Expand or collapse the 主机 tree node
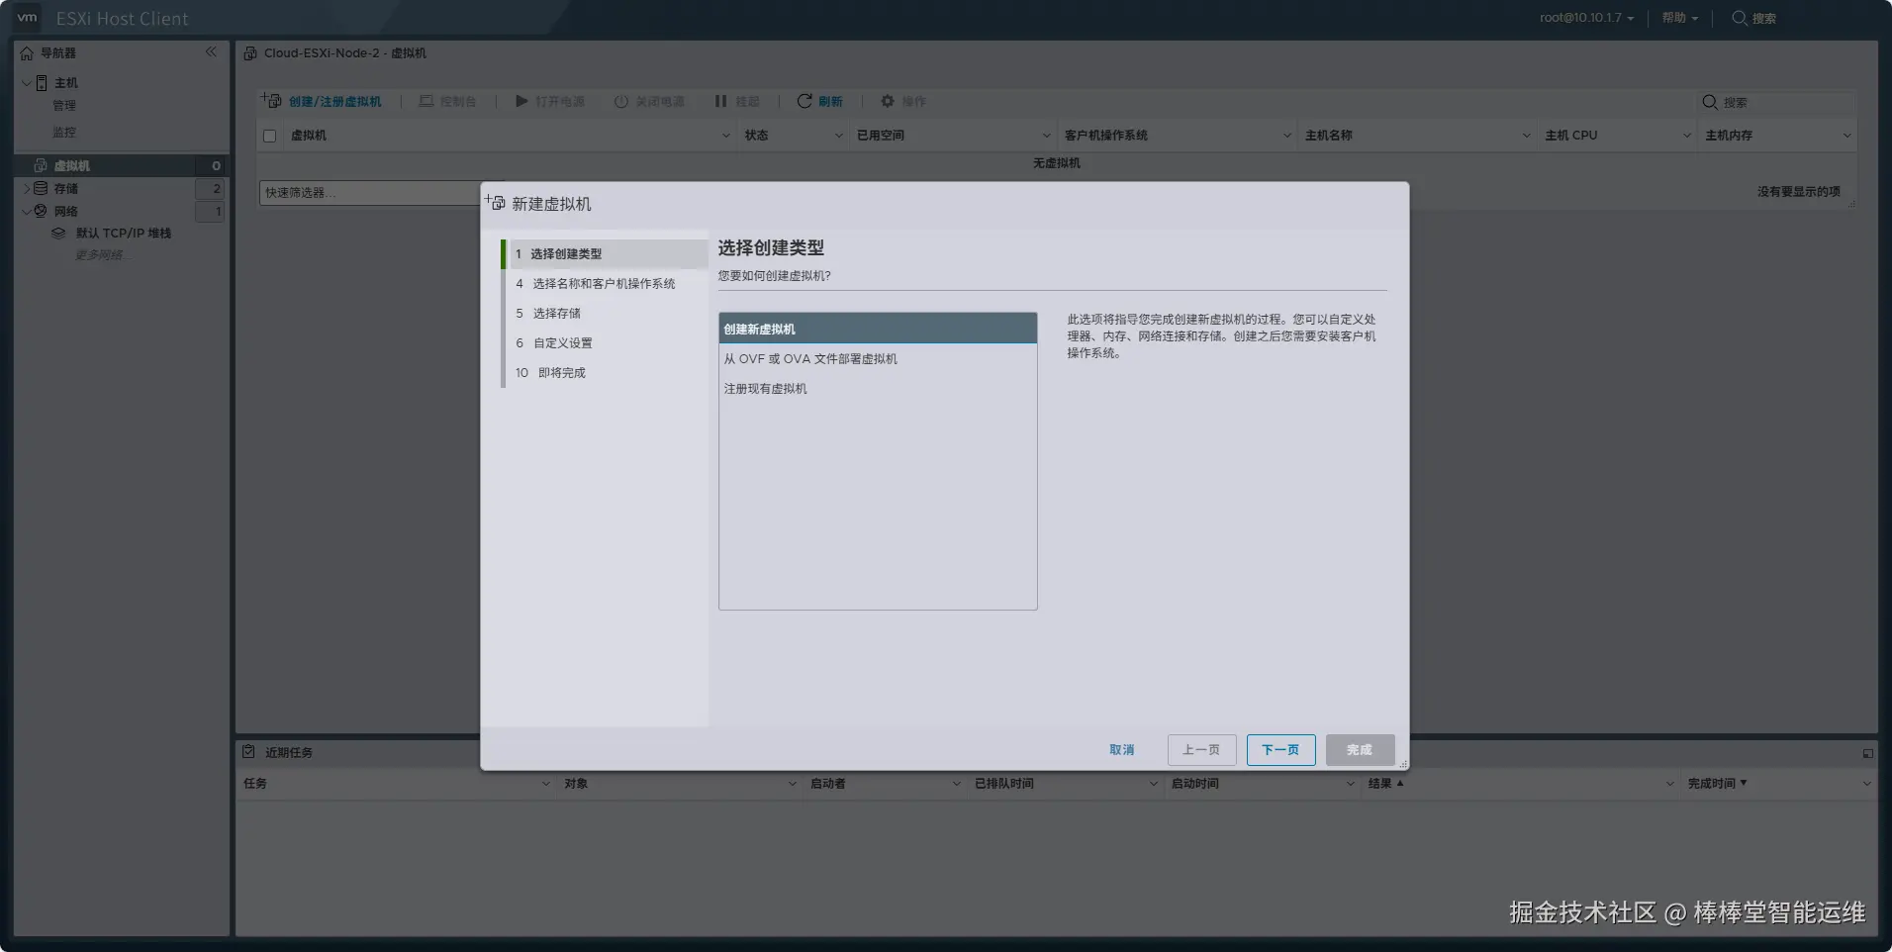Viewport: 1892px width, 952px height. pyautogui.click(x=27, y=83)
